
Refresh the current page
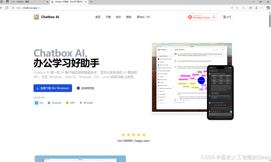pos(7,8)
